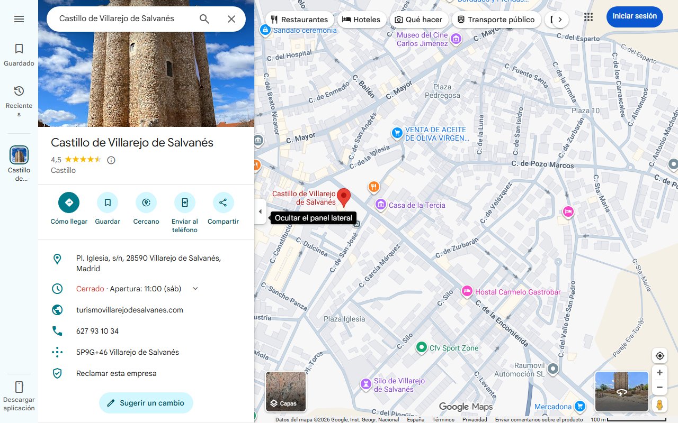Click the search magnifier icon
Viewport: 678px width, 423px height.
pyautogui.click(x=204, y=19)
